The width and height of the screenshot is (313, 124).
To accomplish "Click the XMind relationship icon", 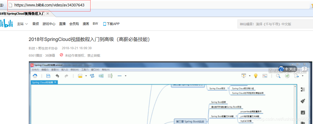I will 92,76.
